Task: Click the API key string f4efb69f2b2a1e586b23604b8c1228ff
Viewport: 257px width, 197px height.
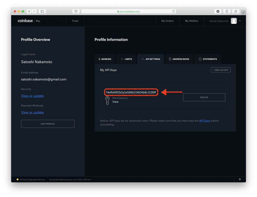Action: pos(131,92)
